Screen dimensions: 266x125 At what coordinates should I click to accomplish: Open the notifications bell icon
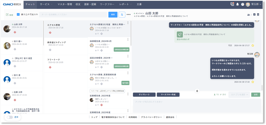coord(237,4)
